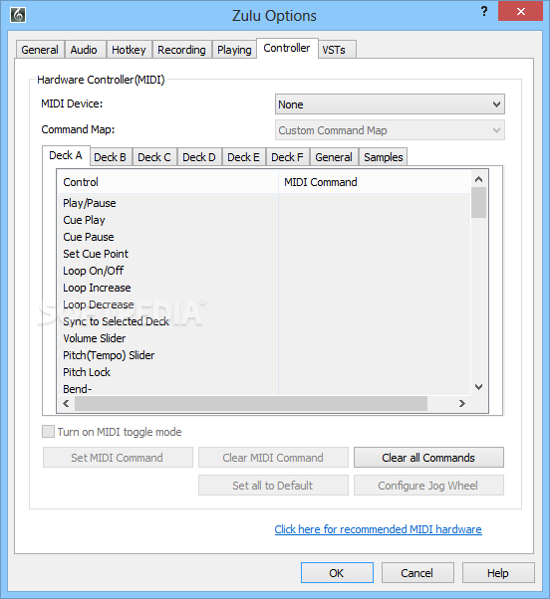Click the list scroll up arrow

[478, 179]
